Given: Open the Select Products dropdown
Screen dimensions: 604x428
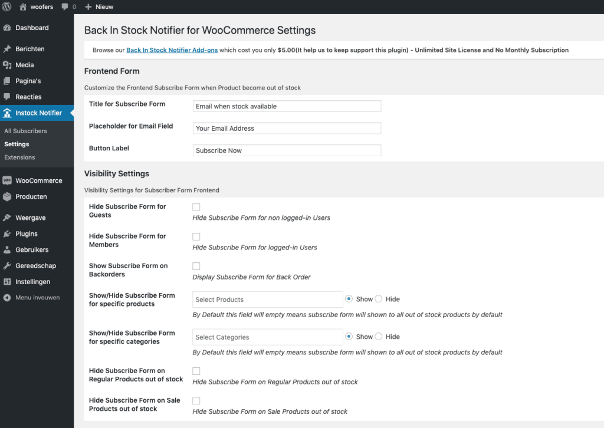Looking at the screenshot, I should pyautogui.click(x=268, y=299).
